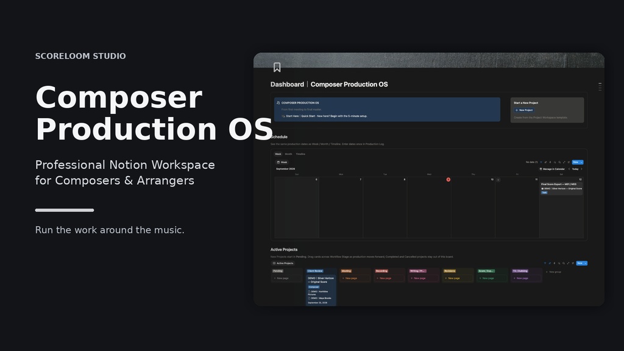Click the search icon in Active Projects toolbar

[x=564, y=263]
